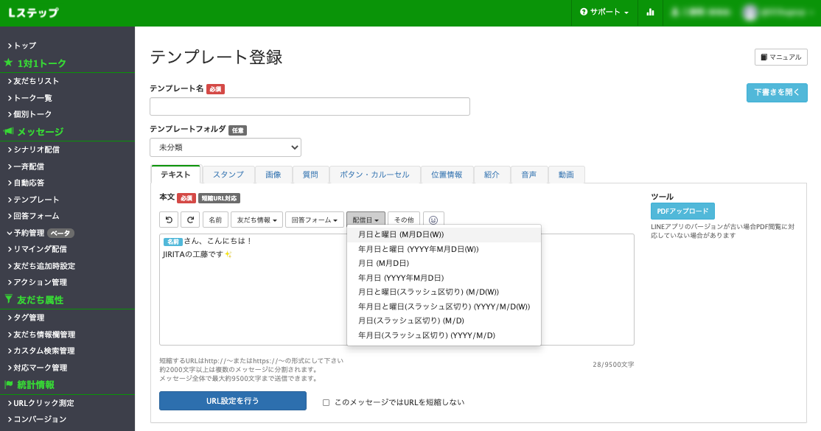Screen dimensions: 821x431
Task: Open the テンプレートフォルダ 未分類 dropdown
Action: [x=226, y=147]
